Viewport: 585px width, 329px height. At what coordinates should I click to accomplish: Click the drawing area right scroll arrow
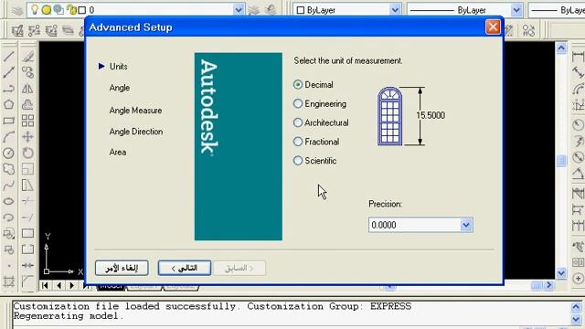tap(548, 285)
